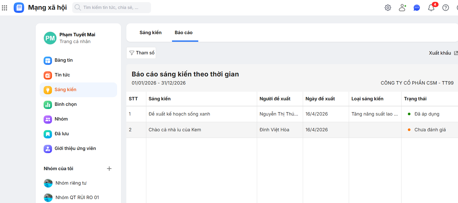Open Bảng tin in sidebar
This screenshot has width=458, height=203.
(64, 60)
